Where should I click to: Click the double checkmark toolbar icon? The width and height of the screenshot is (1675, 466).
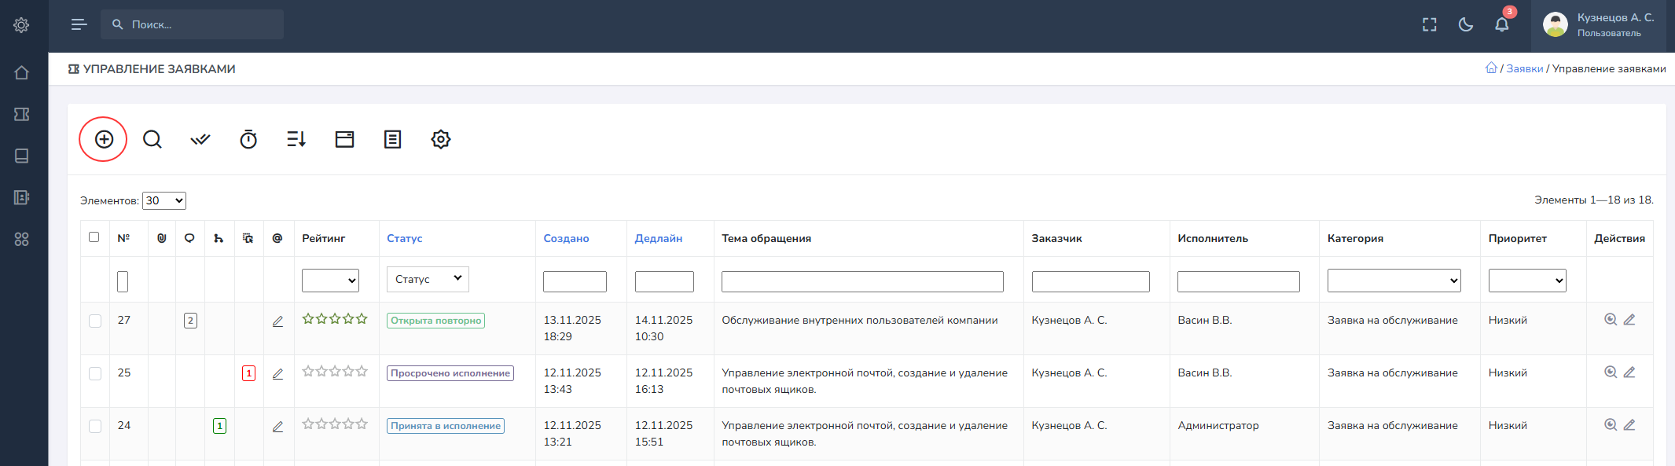[200, 139]
